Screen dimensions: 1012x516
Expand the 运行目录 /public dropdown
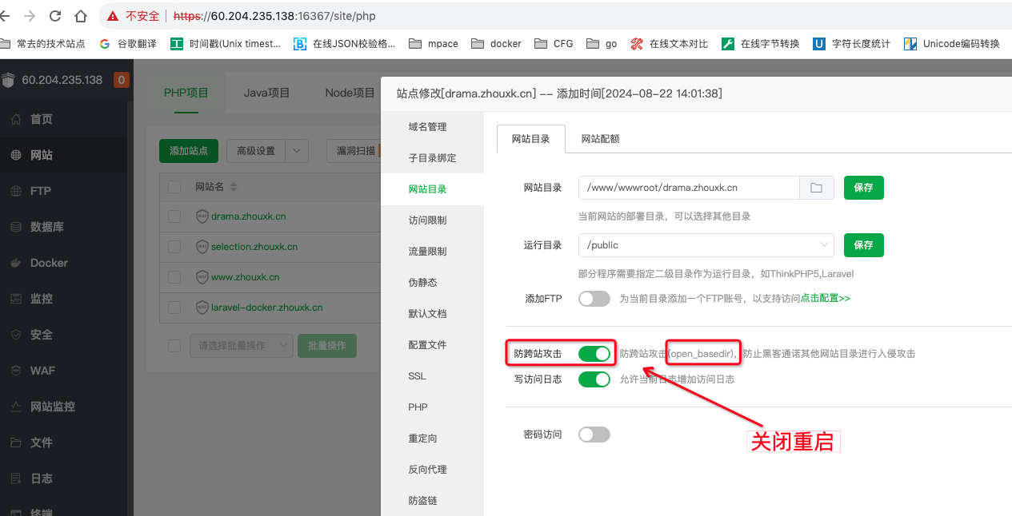pyautogui.click(x=823, y=245)
